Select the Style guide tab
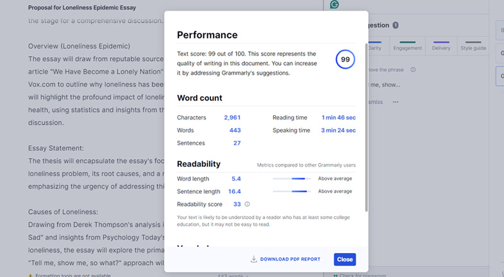Image resolution: width=504 pixels, height=277 pixels. coord(473,47)
